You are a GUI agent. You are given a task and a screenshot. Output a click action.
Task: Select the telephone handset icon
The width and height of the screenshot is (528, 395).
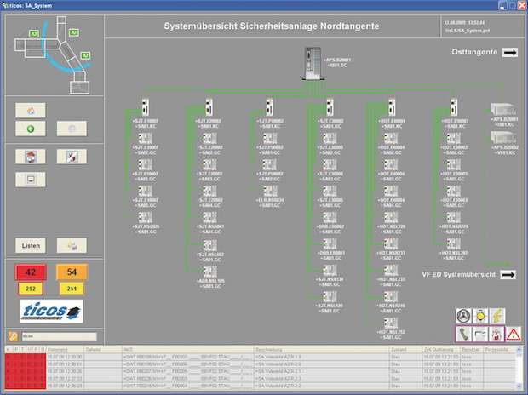[463, 334]
